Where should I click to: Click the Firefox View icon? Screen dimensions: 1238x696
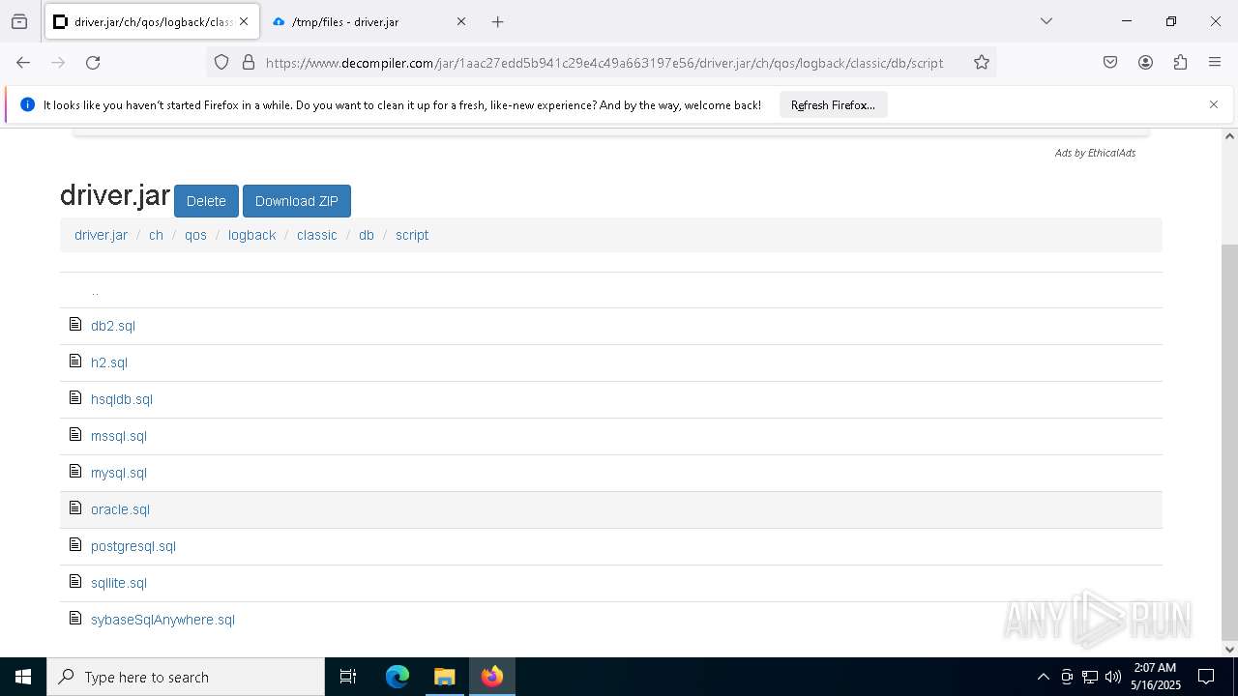(19, 21)
